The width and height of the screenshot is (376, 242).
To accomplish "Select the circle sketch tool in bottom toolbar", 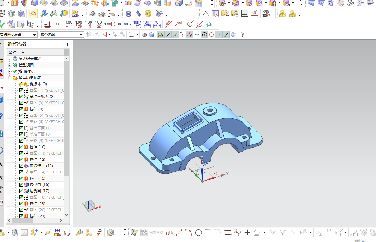I will (x=198, y=233).
